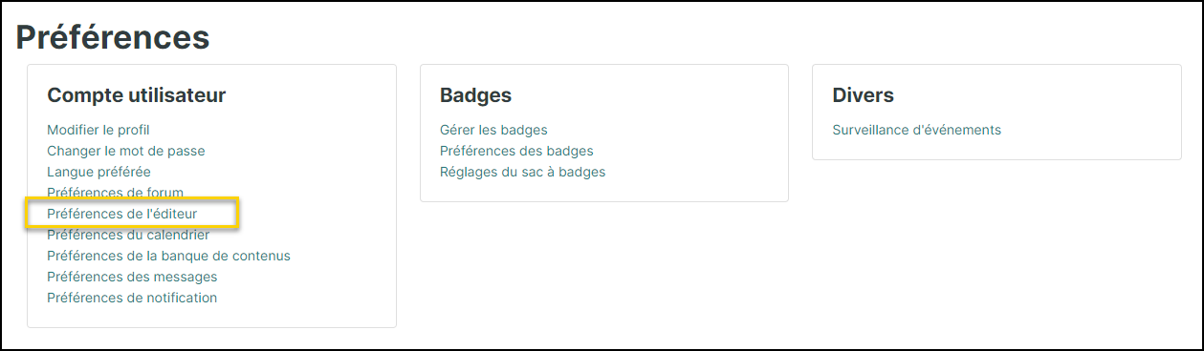Click the Divers section heading
This screenshot has height=351, width=1204.
click(x=864, y=95)
